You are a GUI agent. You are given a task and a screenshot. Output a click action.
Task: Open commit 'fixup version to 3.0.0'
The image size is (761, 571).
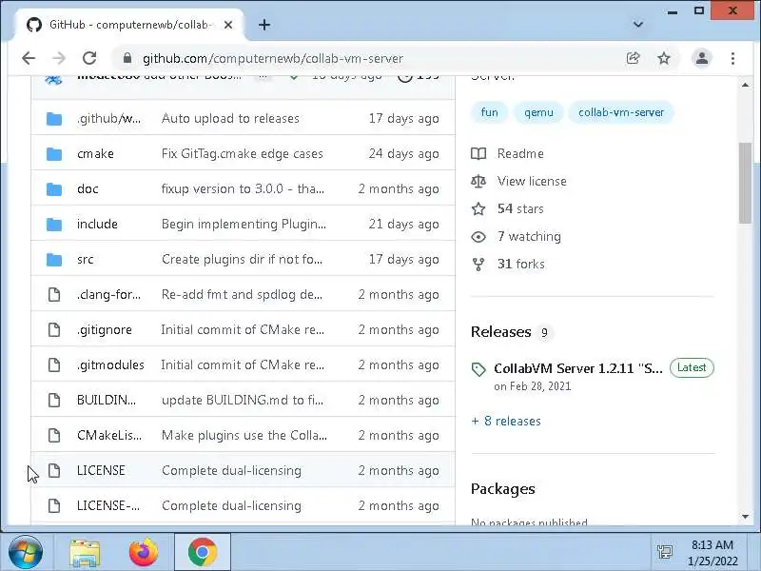243,188
